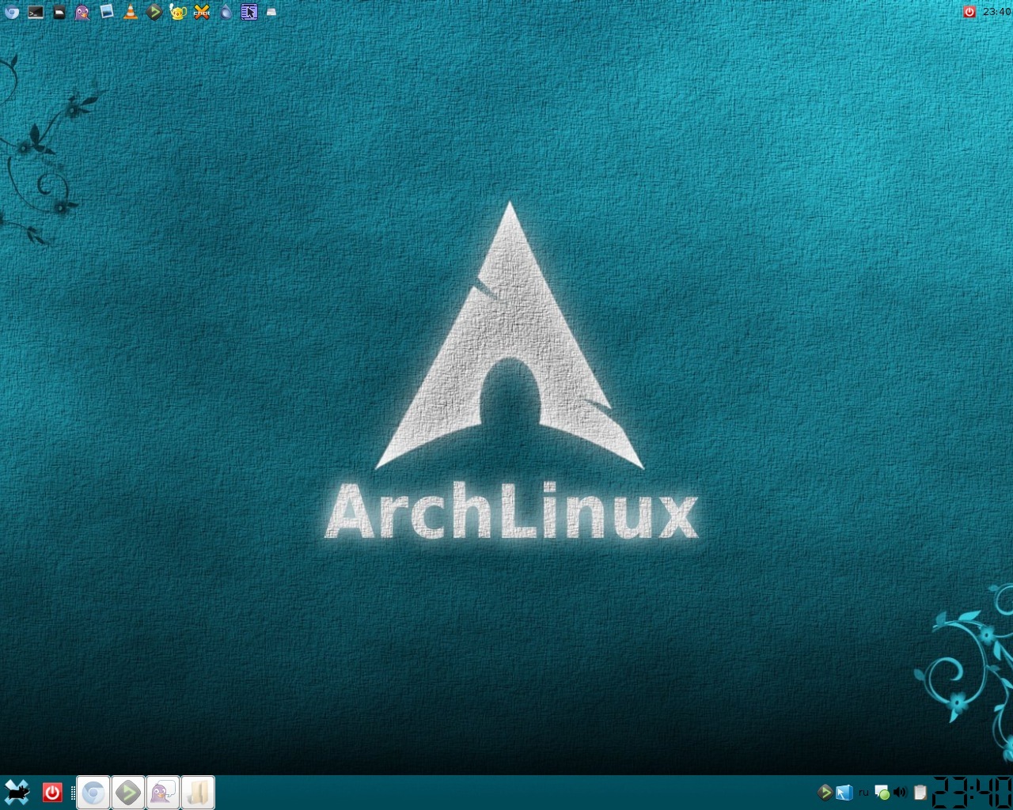This screenshot has height=810, width=1013.
Task: Launch DeaDBeeF player from top panel
Action: pos(154,12)
